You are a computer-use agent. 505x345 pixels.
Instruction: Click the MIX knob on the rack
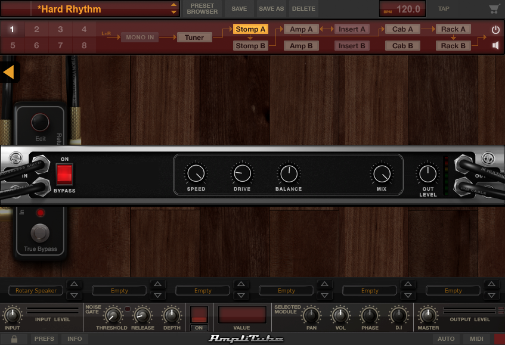pos(382,173)
